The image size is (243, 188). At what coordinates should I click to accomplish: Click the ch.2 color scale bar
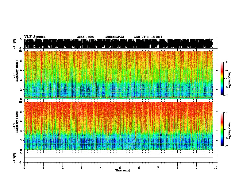(222, 129)
